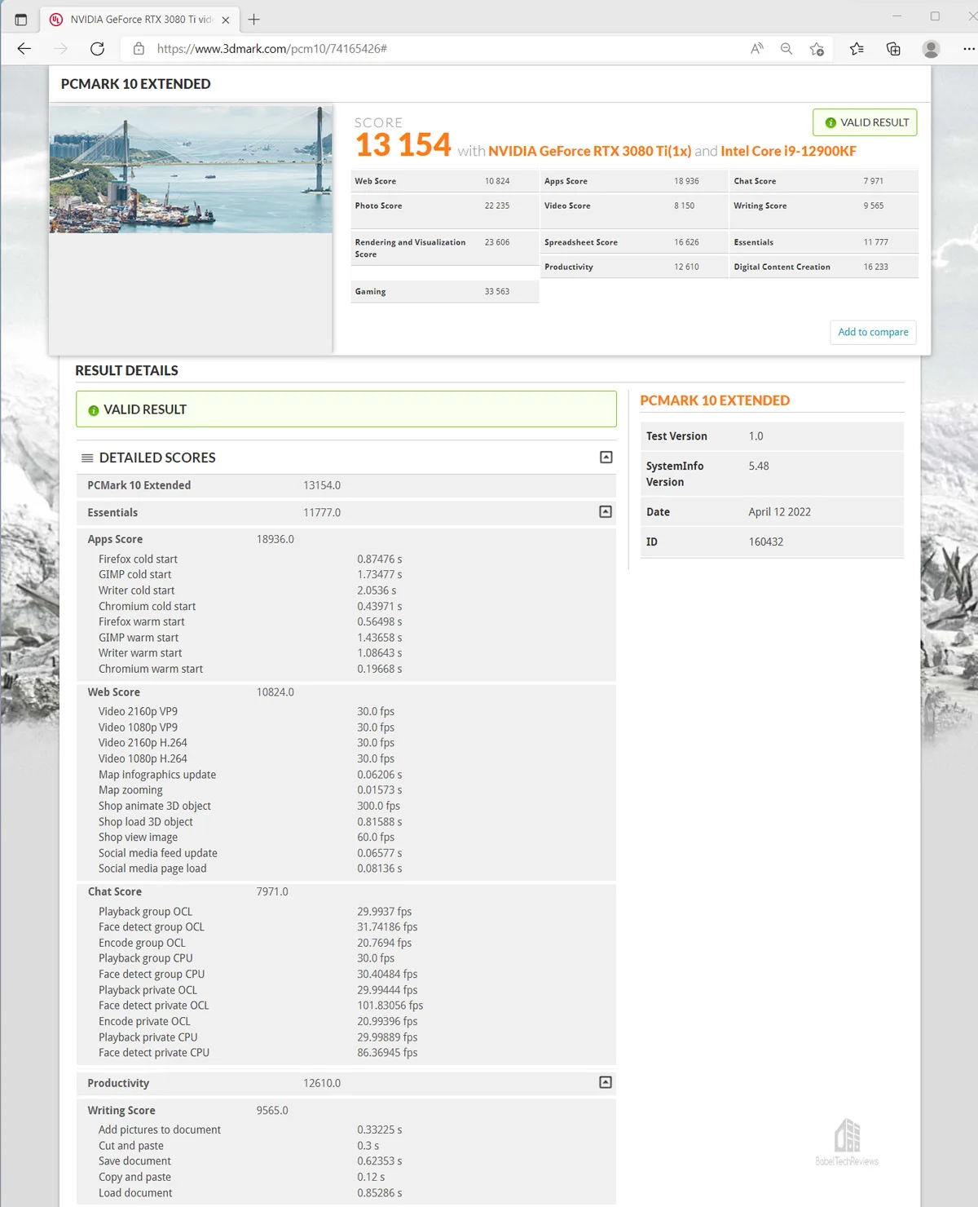Click the Playback group CPU row
This screenshot has width=978, height=1207.
(346, 958)
